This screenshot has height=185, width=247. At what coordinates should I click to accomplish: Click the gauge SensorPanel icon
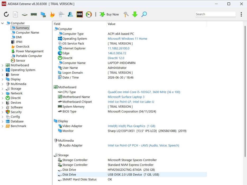(x=89, y=14)
